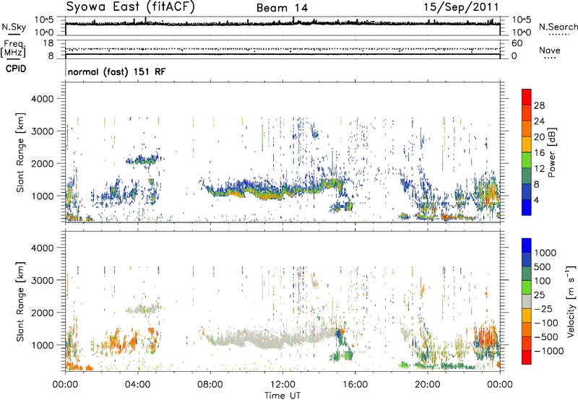Select the "normal (fast) 151 RF" text

(116, 71)
